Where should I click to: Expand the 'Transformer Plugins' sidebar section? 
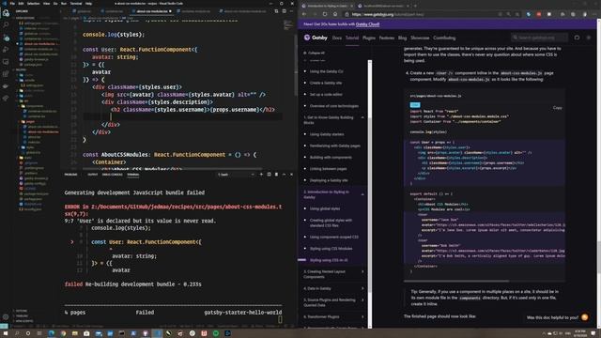362,316
